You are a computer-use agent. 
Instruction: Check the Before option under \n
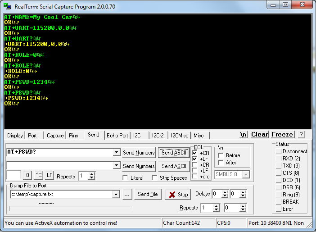click(x=221, y=155)
